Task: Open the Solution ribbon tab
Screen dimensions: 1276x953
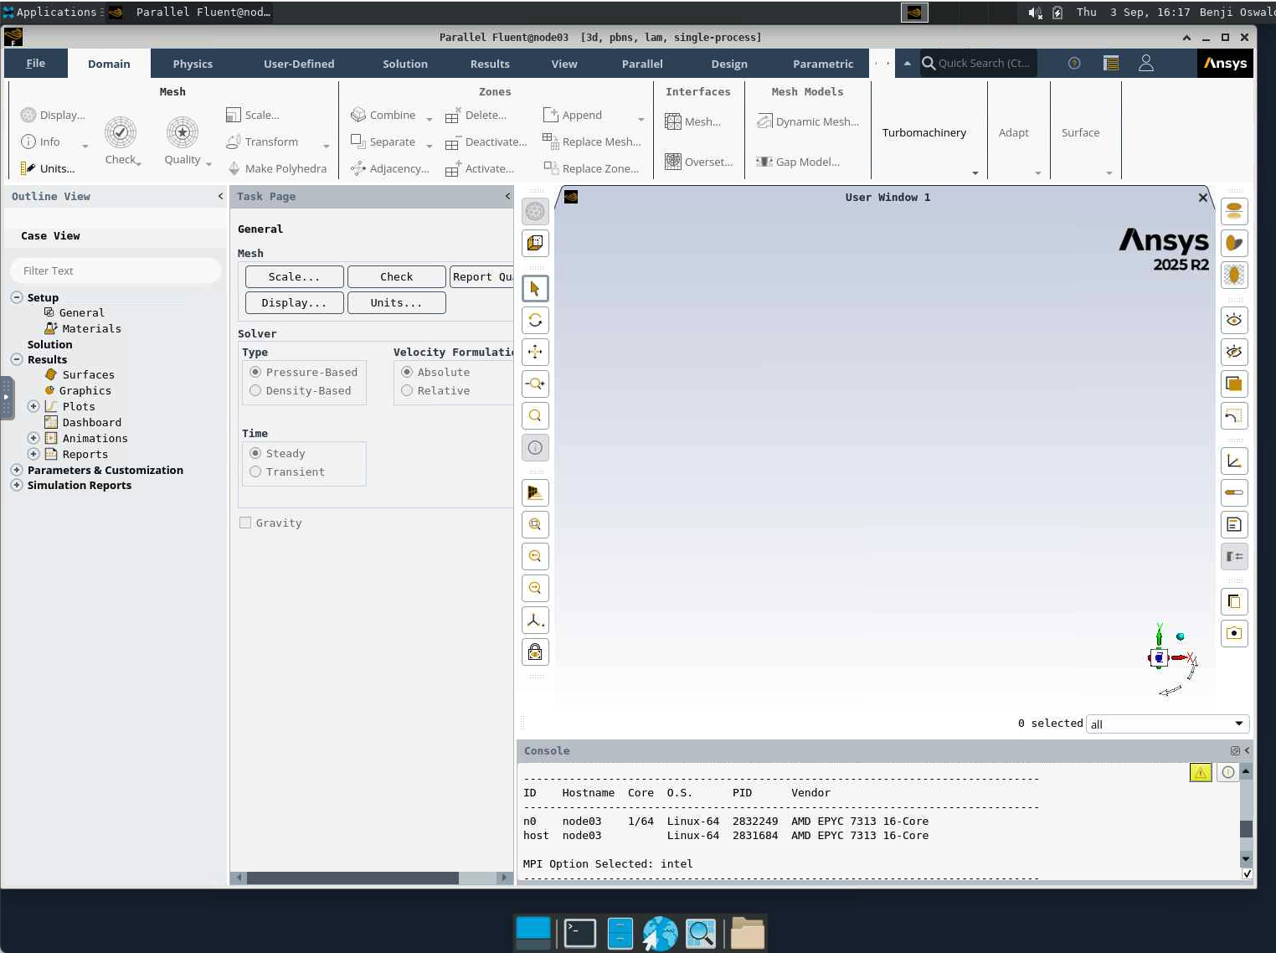Action: pos(405,64)
